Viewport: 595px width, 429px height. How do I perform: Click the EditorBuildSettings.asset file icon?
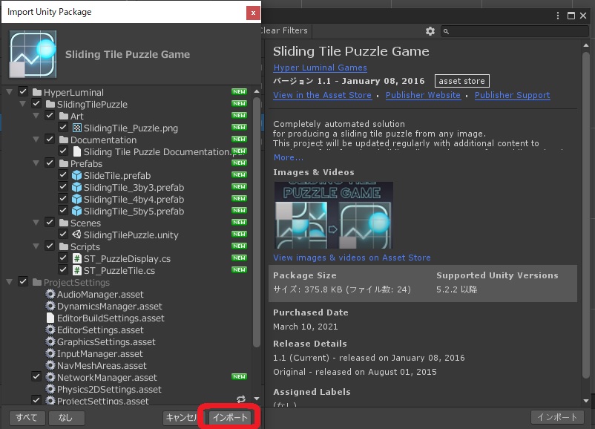tap(50, 318)
